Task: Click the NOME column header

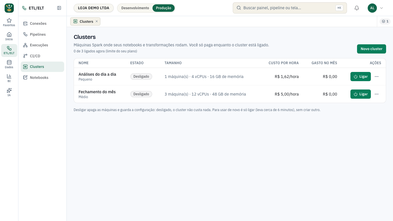Action: 84,63
